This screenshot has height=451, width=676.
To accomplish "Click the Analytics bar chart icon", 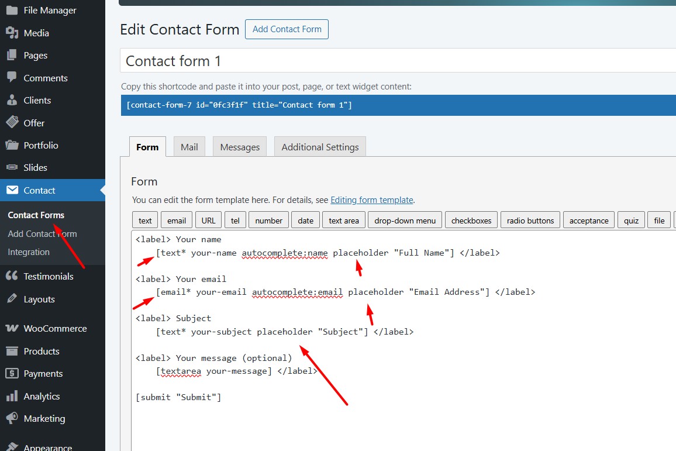I will pyautogui.click(x=12, y=396).
